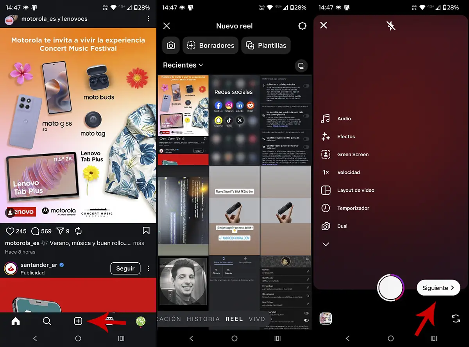Select the Motorola post screenshot thumbnail

point(183,120)
